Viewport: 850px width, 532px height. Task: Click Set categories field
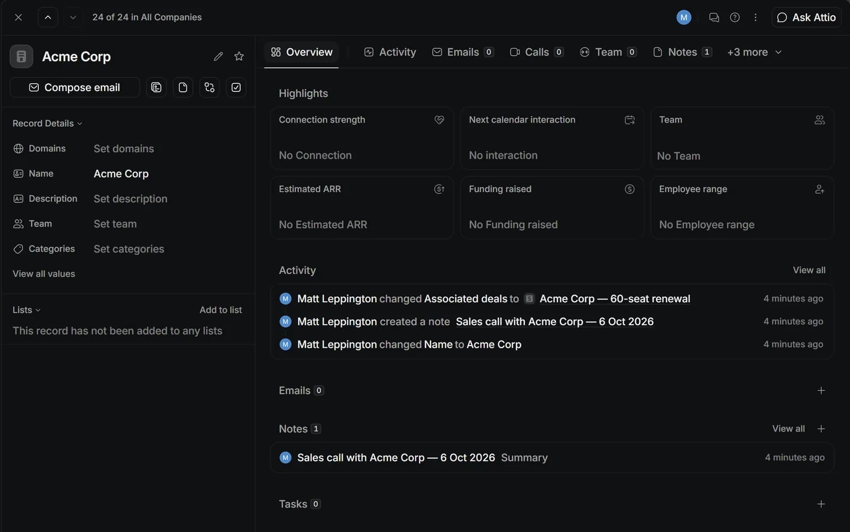coord(129,249)
